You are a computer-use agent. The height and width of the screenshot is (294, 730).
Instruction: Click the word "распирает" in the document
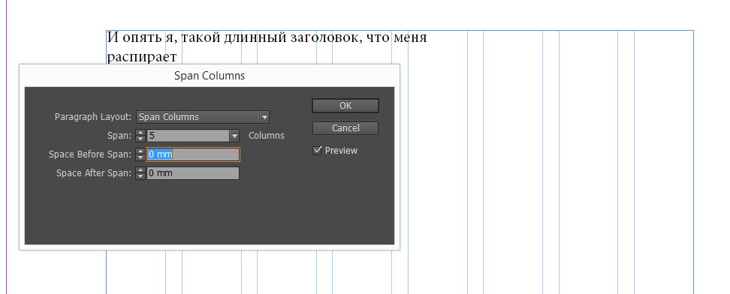tap(142, 57)
